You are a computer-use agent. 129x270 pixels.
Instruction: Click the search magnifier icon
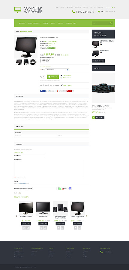click(111, 23)
